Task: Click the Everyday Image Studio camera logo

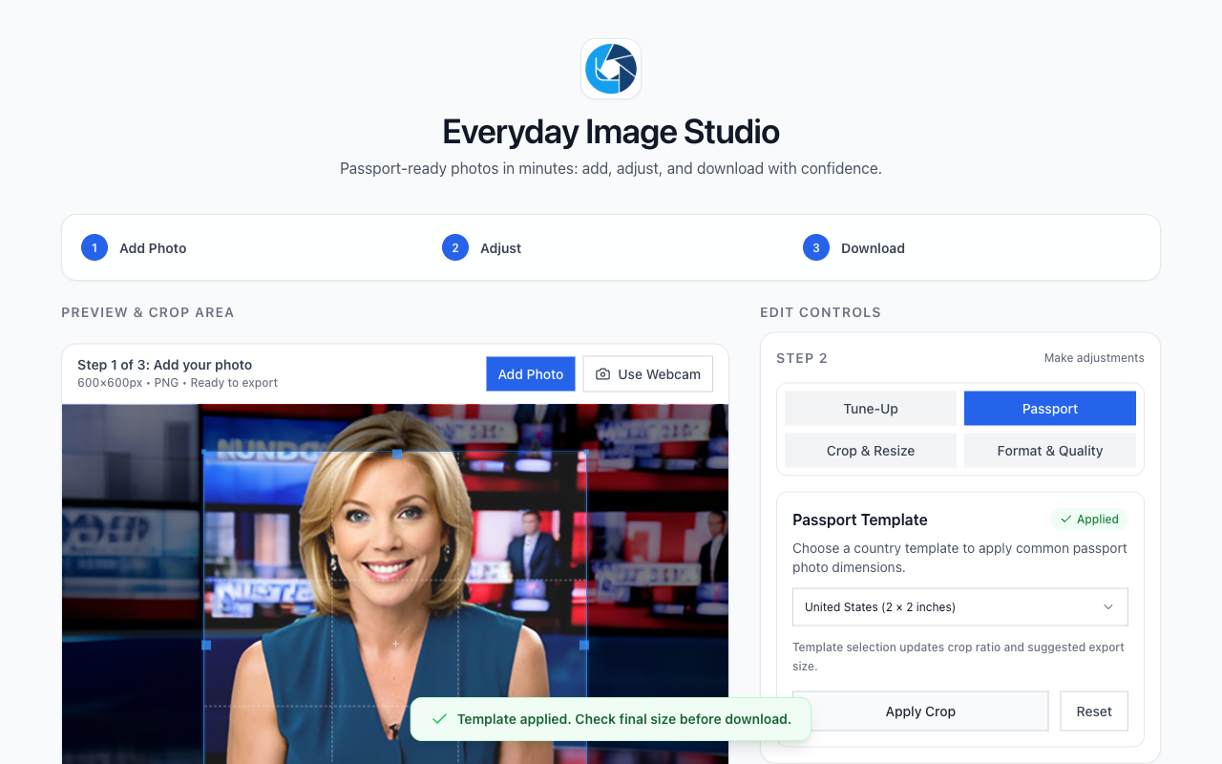Action: point(610,68)
